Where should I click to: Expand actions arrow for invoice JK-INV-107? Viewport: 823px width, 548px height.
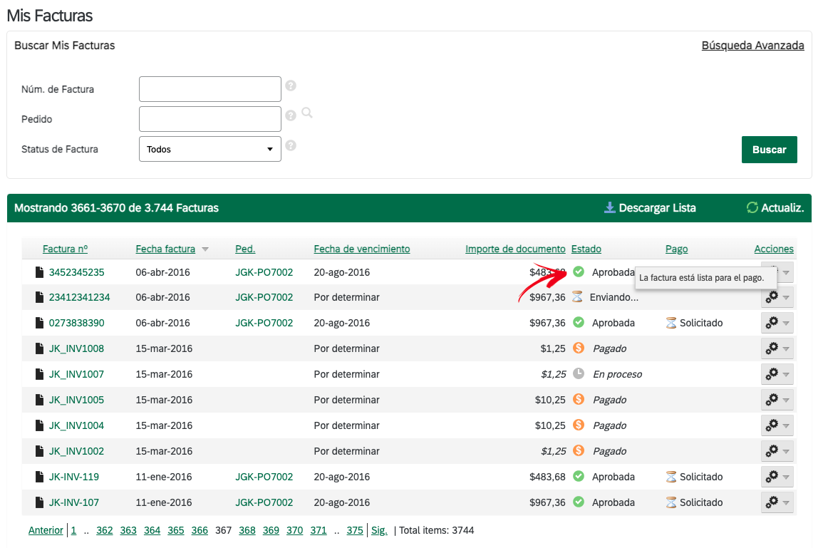pyautogui.click(x=786, y=503)
